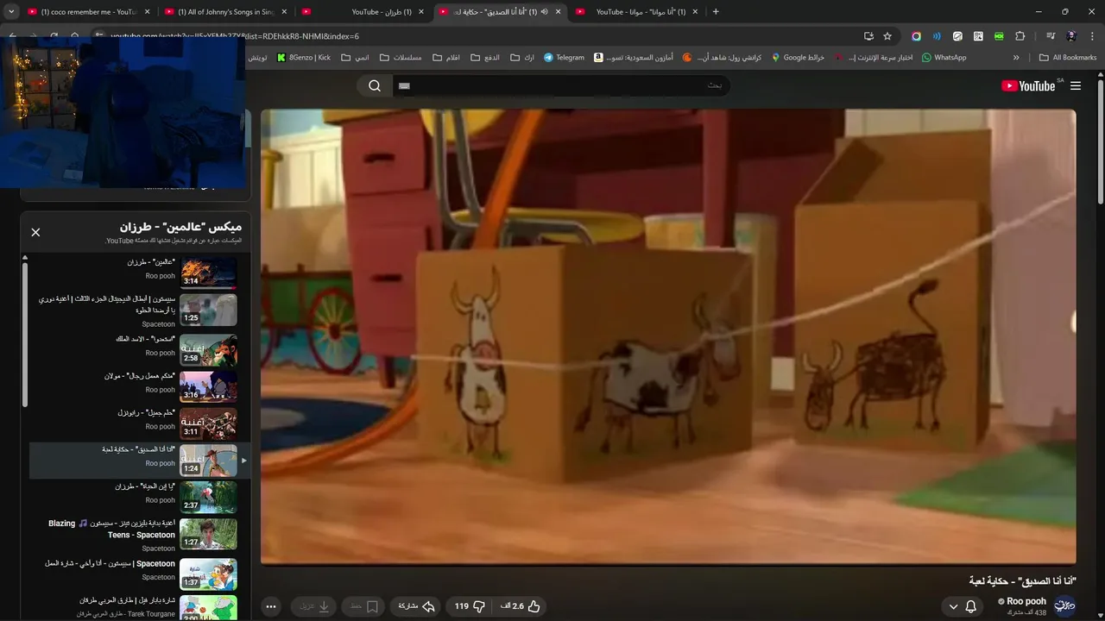Open the QR code extension icon
The image size is (1105, 621).
point(978,36)
